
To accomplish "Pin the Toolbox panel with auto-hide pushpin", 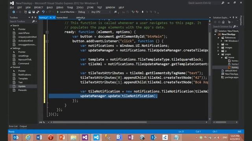I will (x=32, y=17).
